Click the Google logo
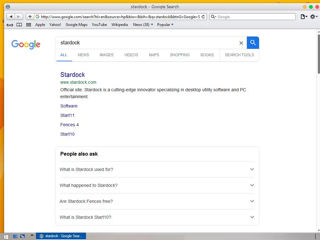320x240 pixels. 26,44
